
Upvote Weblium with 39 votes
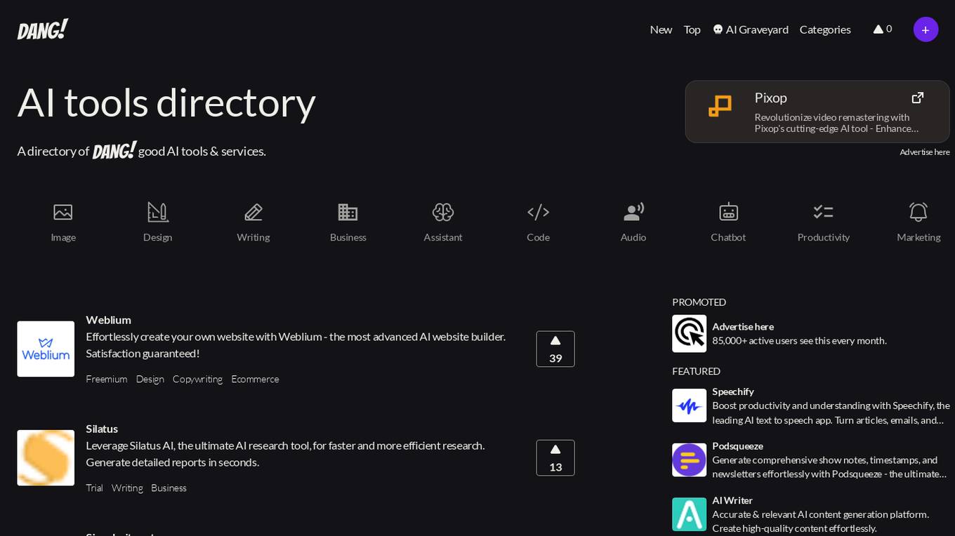[555, 349]
